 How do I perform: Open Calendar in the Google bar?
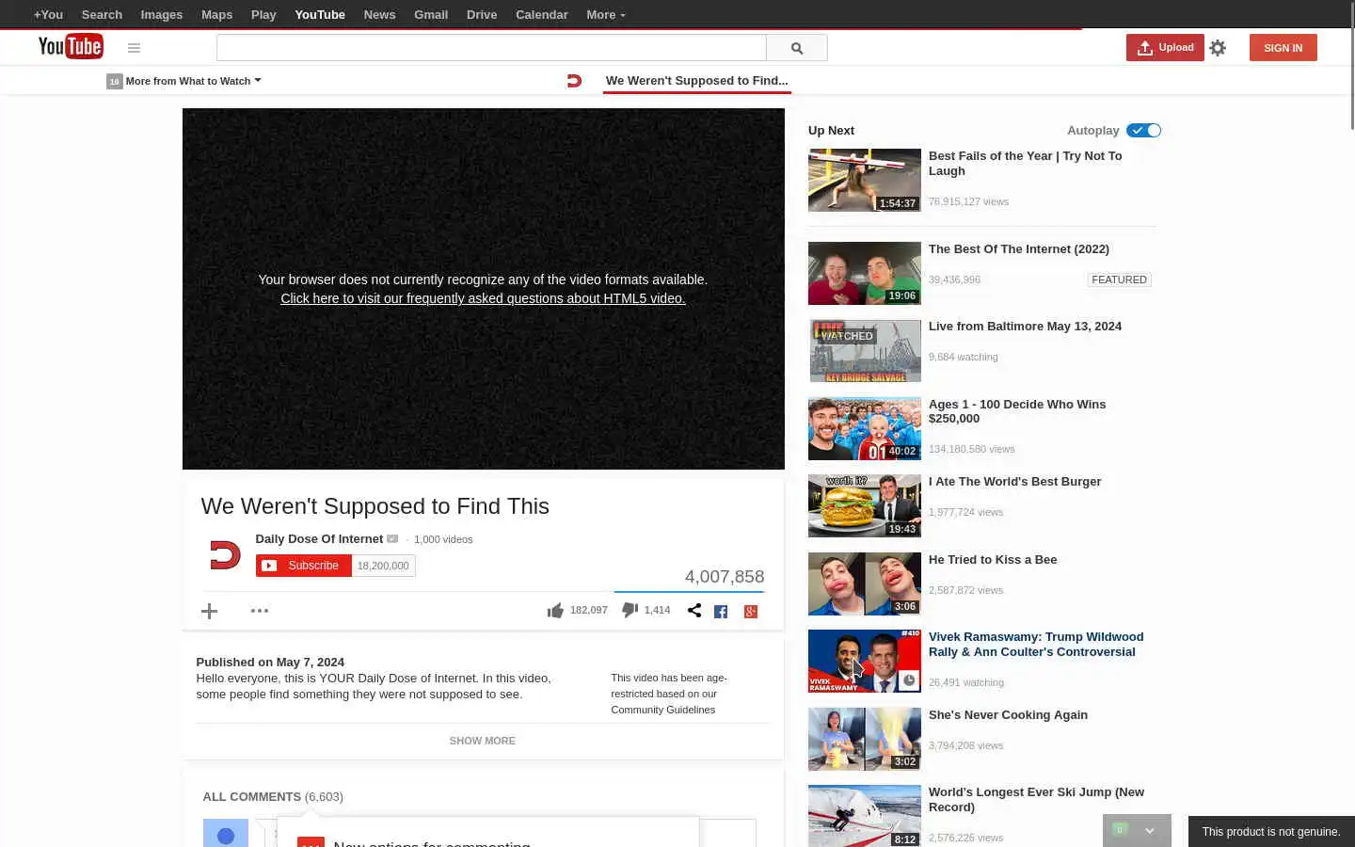(x=542, y=15)
